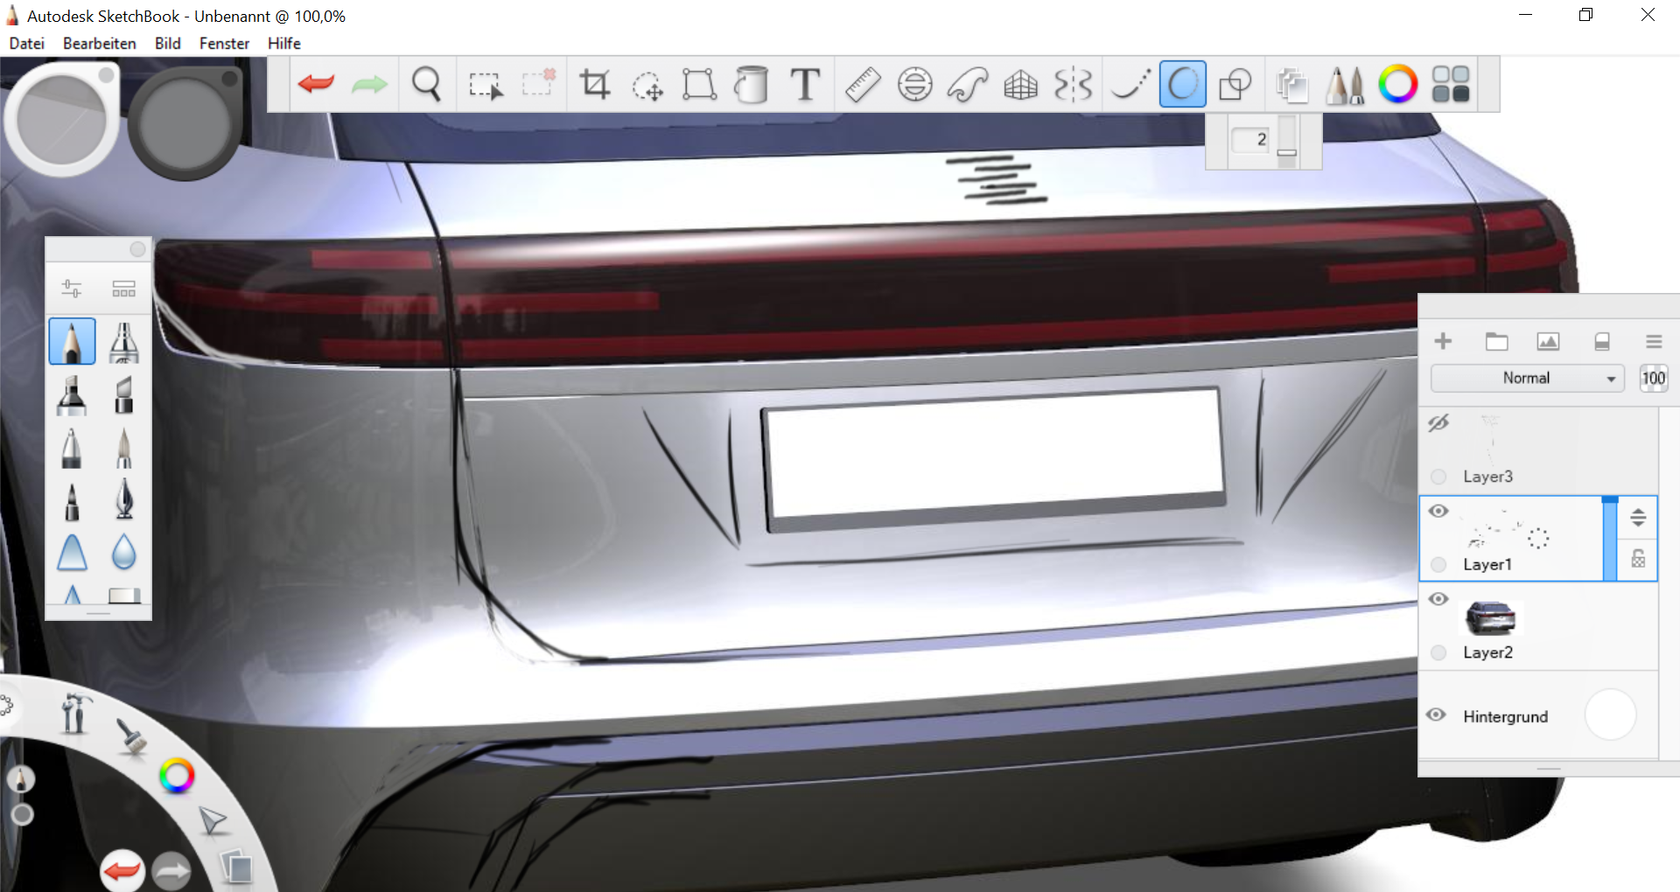Show the hidden Layer3
The width and height of the screenshot is (1680, 892).
tap(1438, 423)
